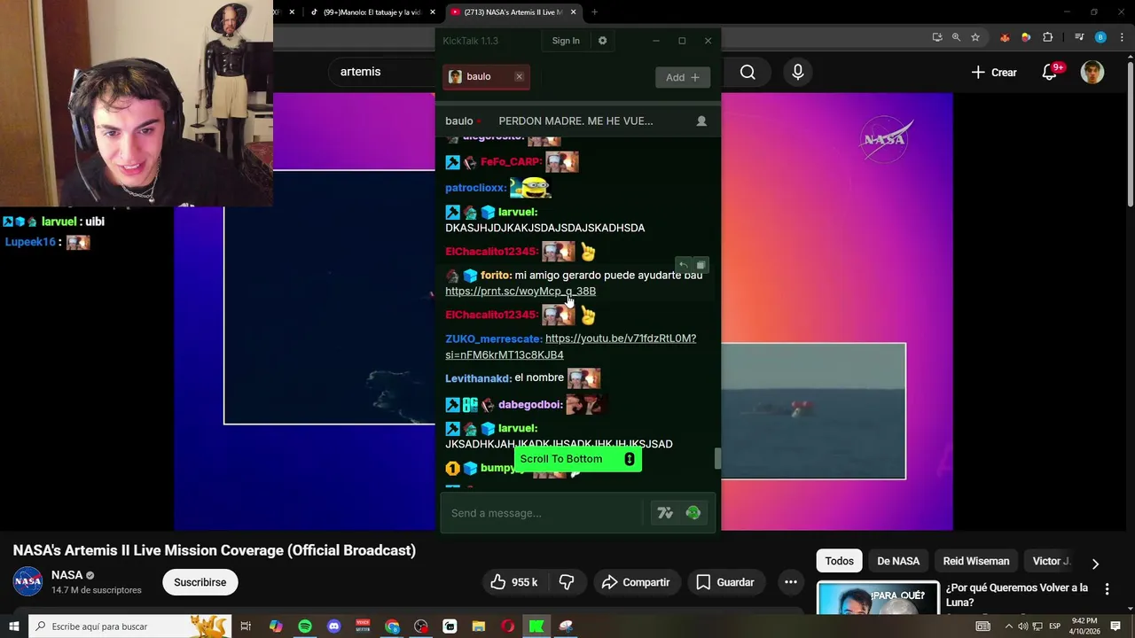The image size is (1135, 638).
Task: Open Discord from taskbar
Action: point(333,626)
